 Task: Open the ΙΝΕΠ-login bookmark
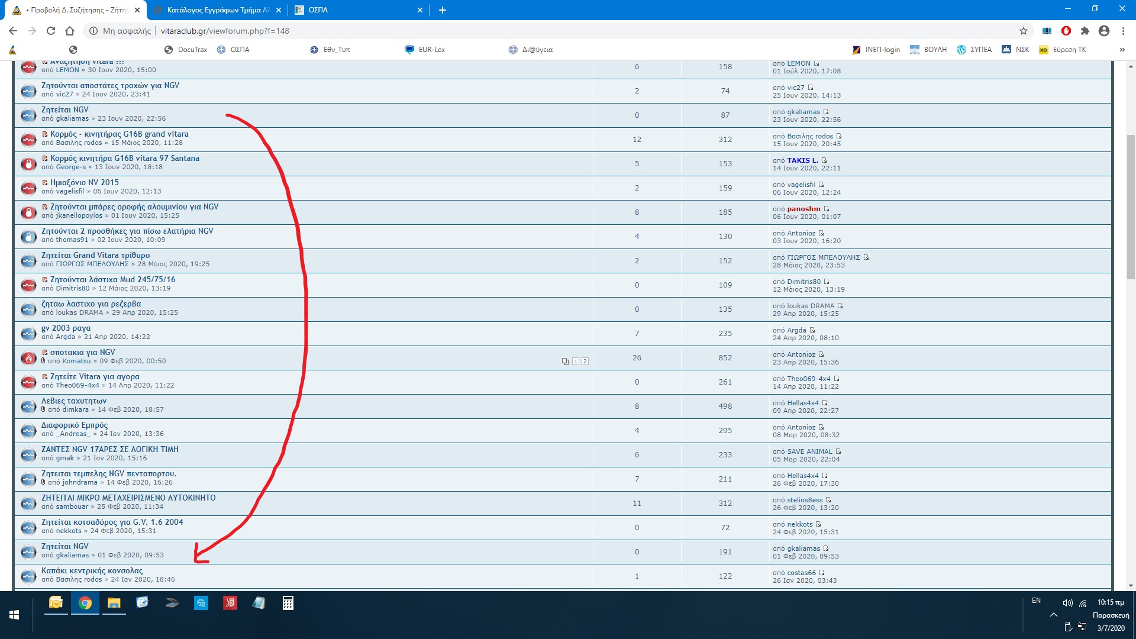[x=876, y=50]
